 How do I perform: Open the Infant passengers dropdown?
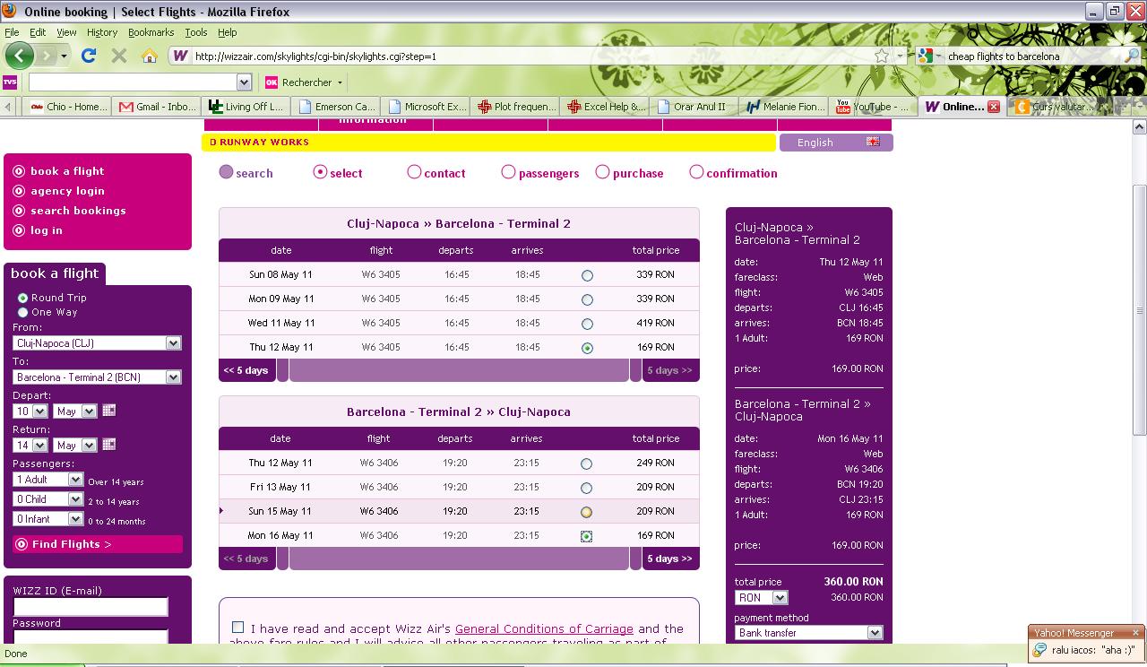[47, 519]
